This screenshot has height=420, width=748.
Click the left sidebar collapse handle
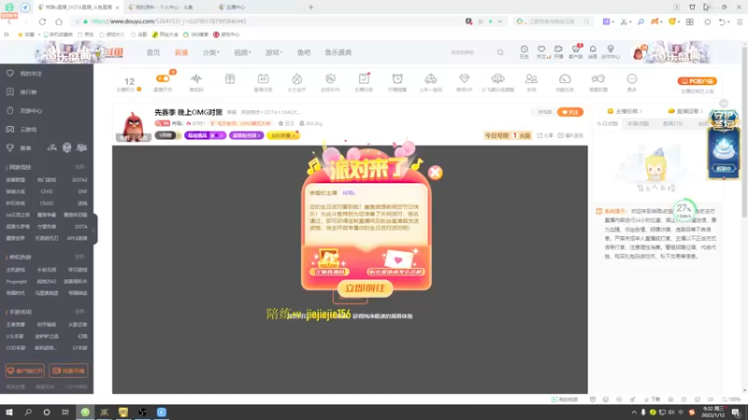[x=94, y=229]
